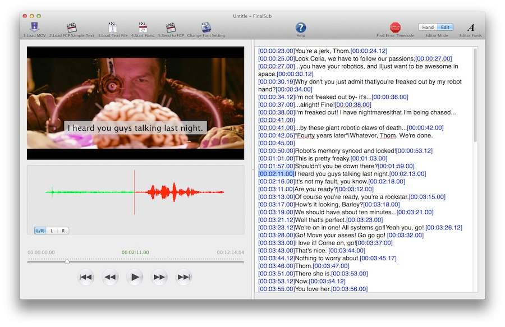Click the subtitle text scrollbar
Screen dimensions: 505x327
click(x=475, y=95)
